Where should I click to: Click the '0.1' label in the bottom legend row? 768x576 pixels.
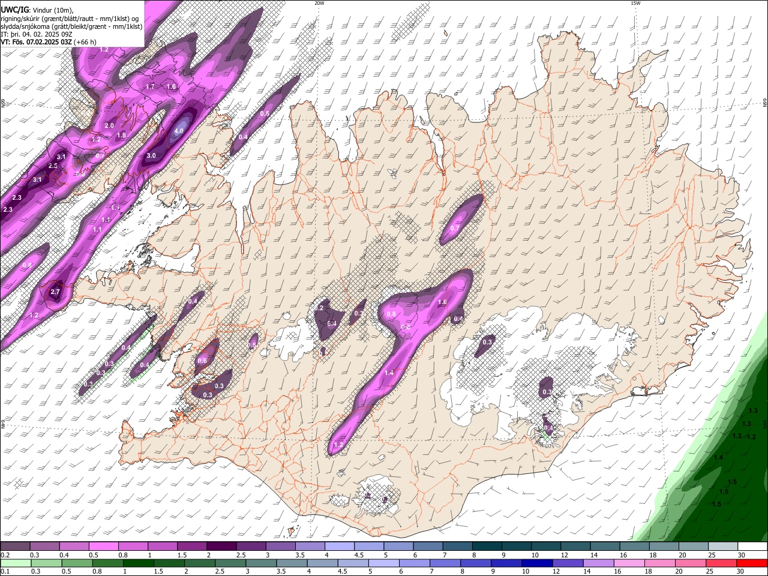[x=4, y=571]
